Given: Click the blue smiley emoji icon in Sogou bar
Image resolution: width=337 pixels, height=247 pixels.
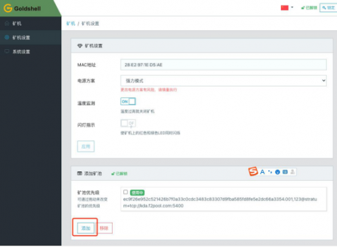Looking at the screenshot, I should pyautogui.click(x=278, y=172).
